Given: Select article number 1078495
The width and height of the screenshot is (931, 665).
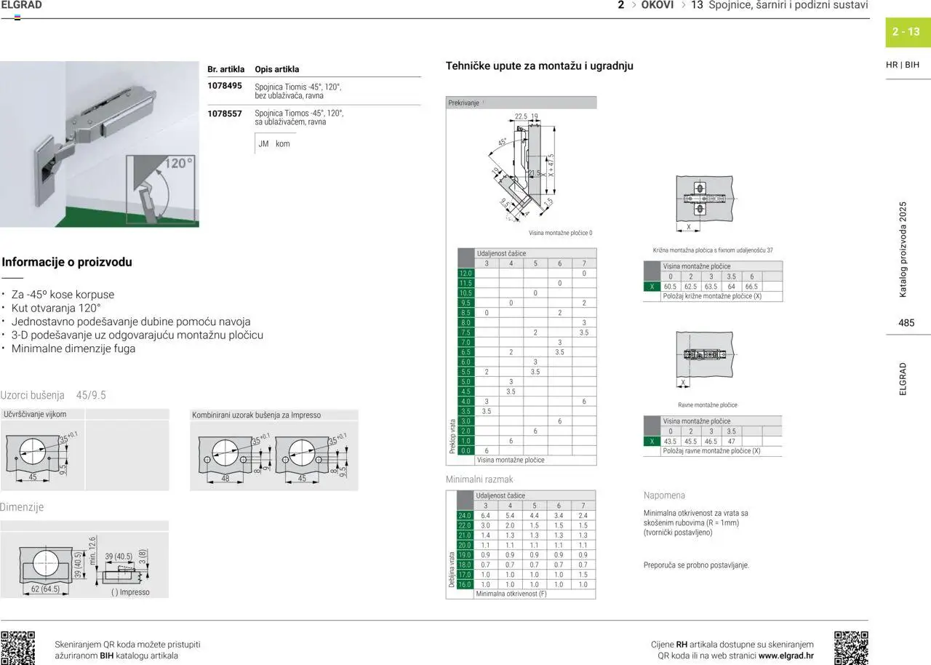Looking at the screenshot, I should tap(225, 86).
